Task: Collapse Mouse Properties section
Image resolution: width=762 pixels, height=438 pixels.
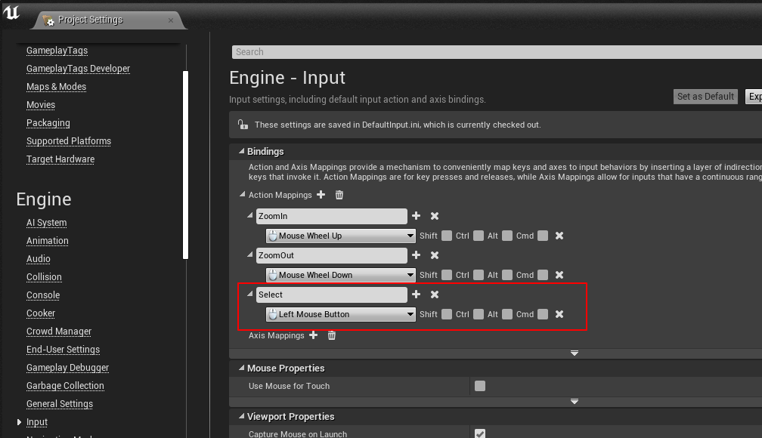Action: click(242, 368)
